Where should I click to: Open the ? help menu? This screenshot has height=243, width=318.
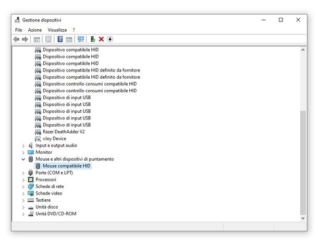(74, 30)
